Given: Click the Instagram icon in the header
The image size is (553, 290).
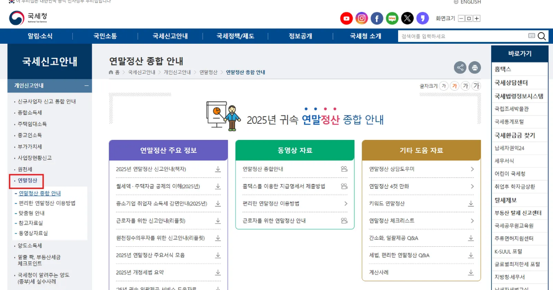Looking at the screenshot, I should pos(362,18).
